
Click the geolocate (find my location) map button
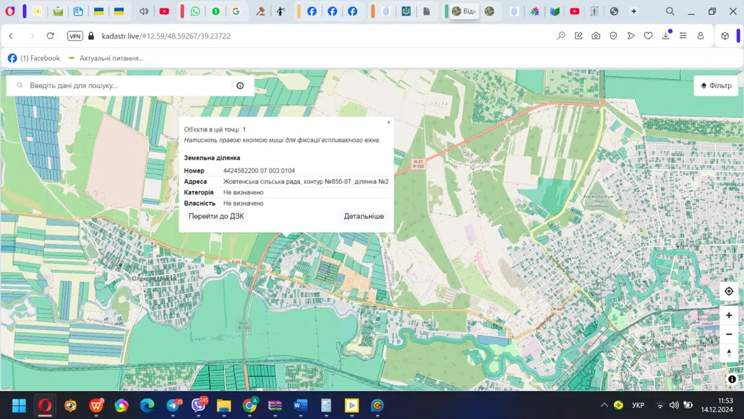tap(729, 292)
